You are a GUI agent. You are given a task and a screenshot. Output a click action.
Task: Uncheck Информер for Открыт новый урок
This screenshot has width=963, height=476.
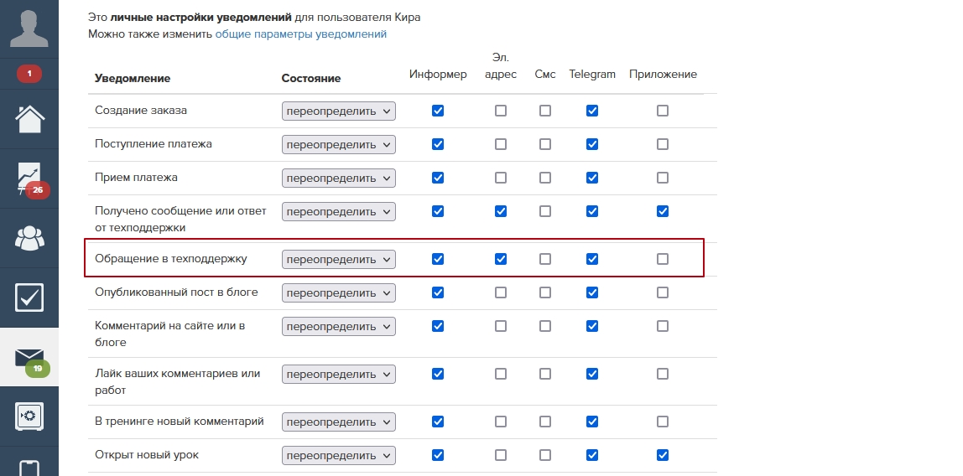(x=437, y=455)
